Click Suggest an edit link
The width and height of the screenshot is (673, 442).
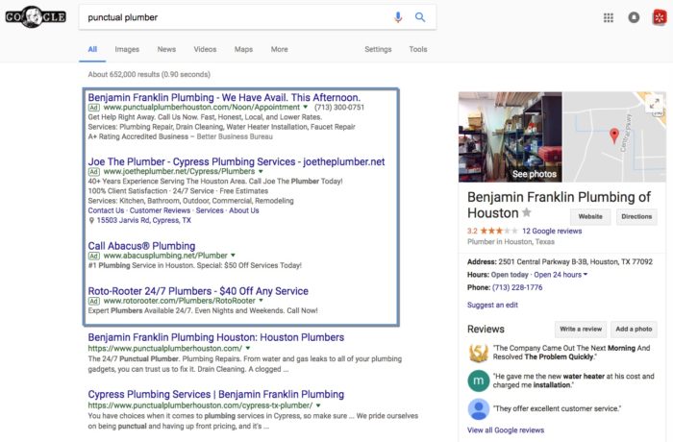pyautogui.click(x=492, y=306)
